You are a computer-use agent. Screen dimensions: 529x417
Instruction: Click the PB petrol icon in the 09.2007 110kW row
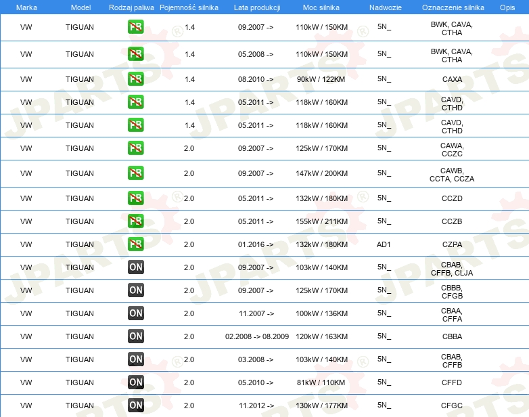pyautogui.click(x=135, y=27)
